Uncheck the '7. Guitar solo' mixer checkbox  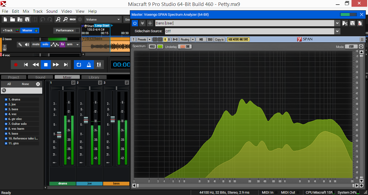tap(6, 124)
